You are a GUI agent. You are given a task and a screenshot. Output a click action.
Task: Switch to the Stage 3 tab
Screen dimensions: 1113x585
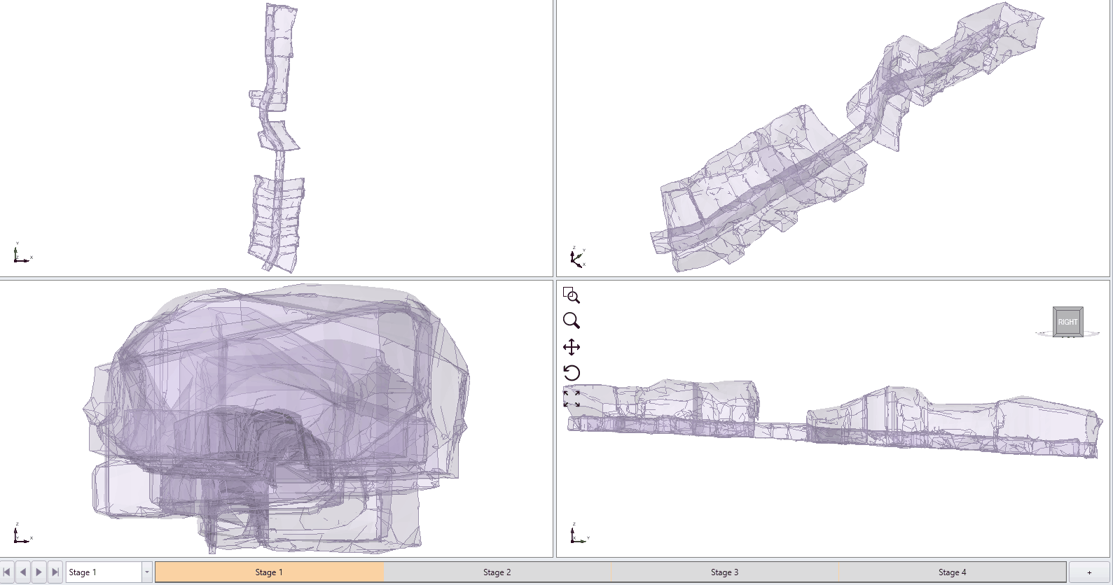pyautogui.click(x=724, y=572)
